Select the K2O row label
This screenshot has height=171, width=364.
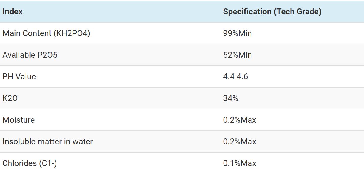pos(10,98)
